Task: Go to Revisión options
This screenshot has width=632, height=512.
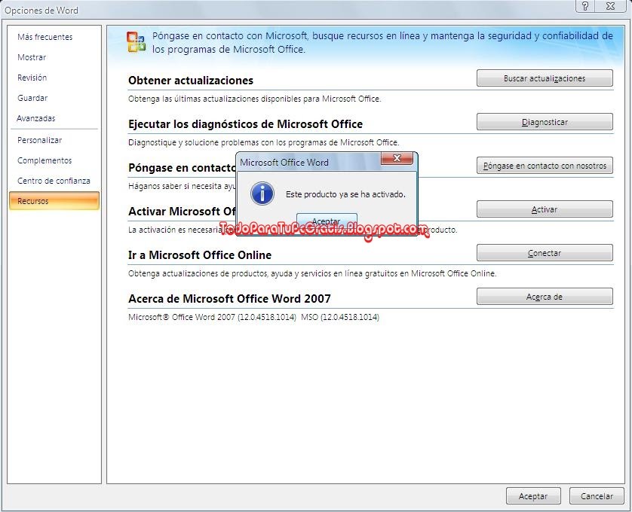Action: pos(32,78)
